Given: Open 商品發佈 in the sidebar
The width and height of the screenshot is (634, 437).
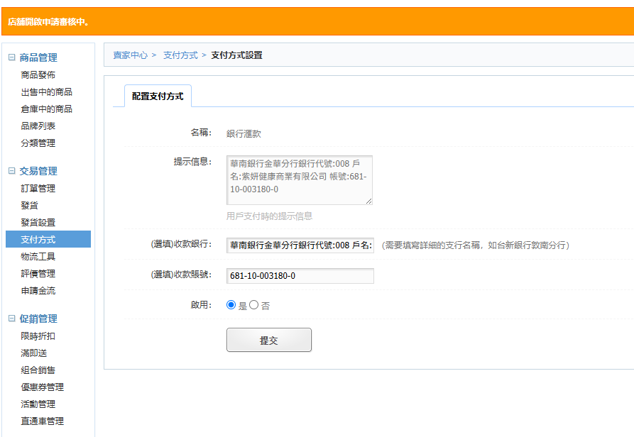Looking at the screenshot, I should click(38, 75).
